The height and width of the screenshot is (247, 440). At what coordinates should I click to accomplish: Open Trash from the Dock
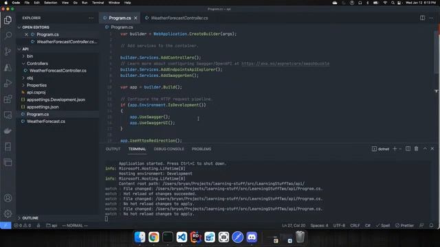pos(300,237)
